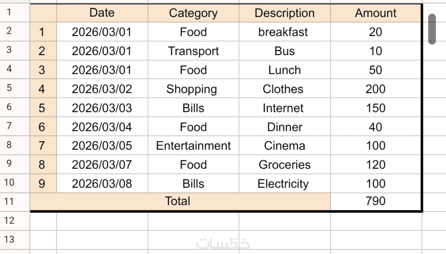Click the Description header cell

(285, 13)
